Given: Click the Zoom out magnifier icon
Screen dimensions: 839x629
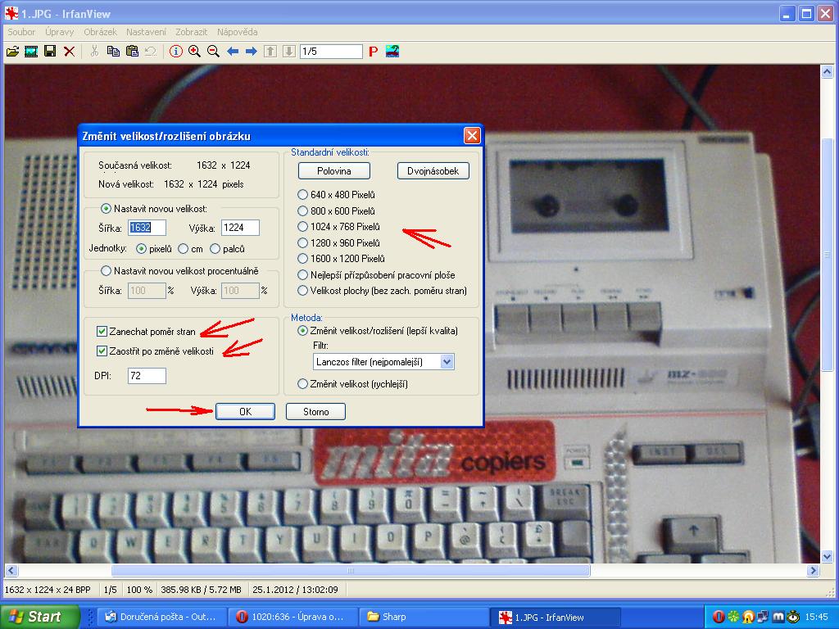Looking at the screenshot, I should coord(213,52).
